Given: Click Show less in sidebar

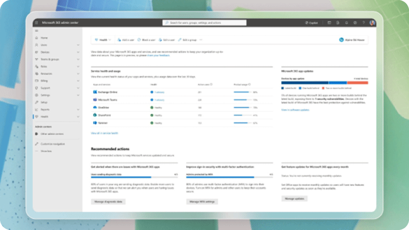Looking at the screenshot, I should tap(46, 151).
